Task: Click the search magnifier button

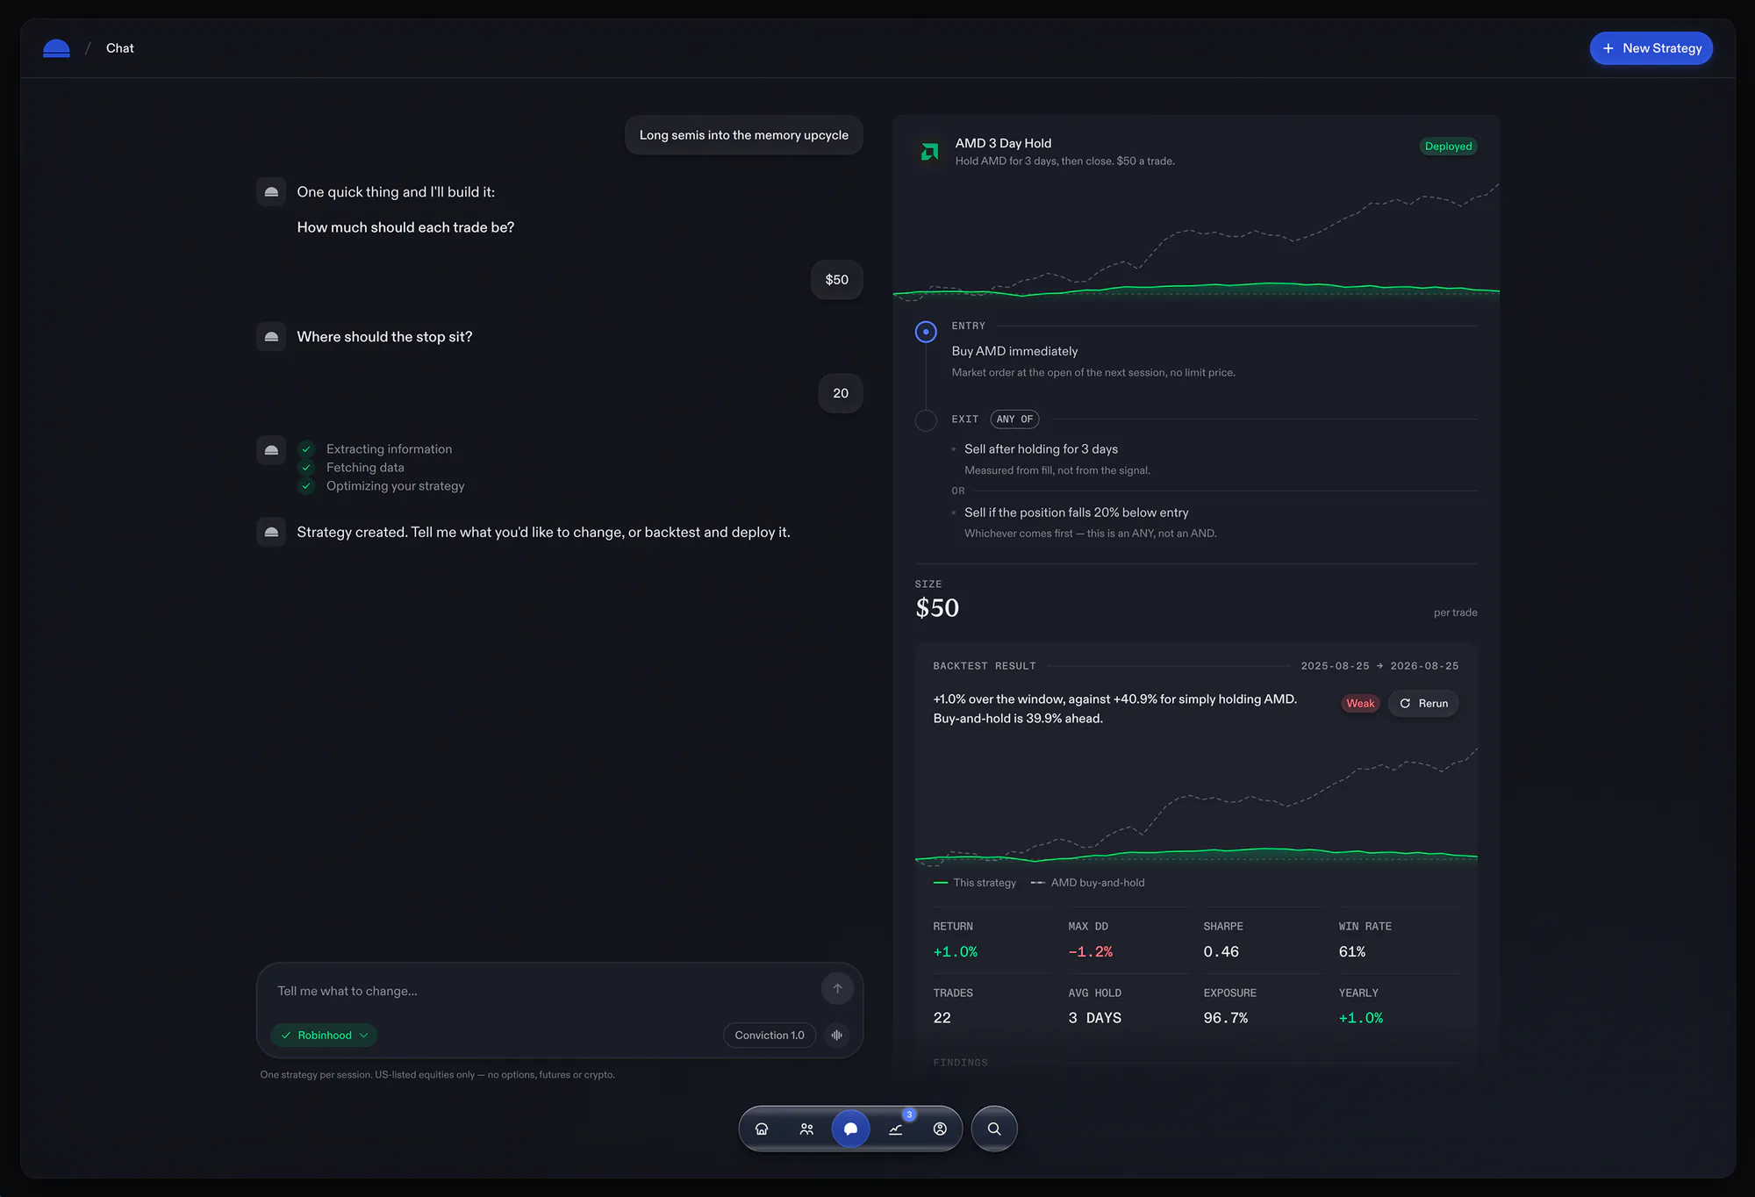Action: click(x=994, y=1129)
